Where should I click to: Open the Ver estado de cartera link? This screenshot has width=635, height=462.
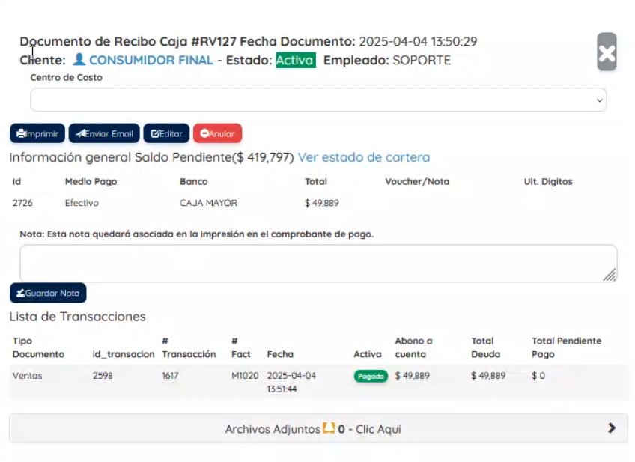tap(364, 157)
